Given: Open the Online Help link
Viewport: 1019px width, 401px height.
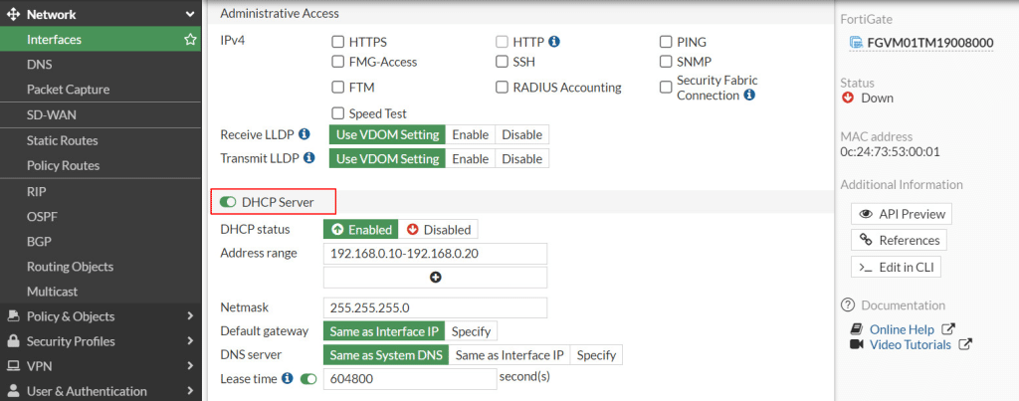Looking at the screenshot, I should [x=902, y=329].
